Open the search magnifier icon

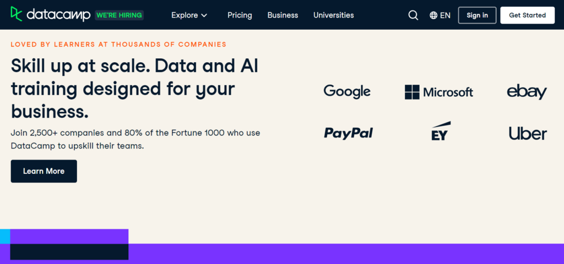pos(413,15)
